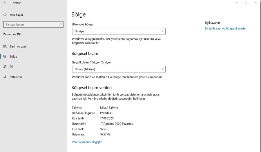Image resolution: width=261 pixels, height=152 pixels.
Task: Click the chevron on the Türkiye combo box
Action: (162, 31)
